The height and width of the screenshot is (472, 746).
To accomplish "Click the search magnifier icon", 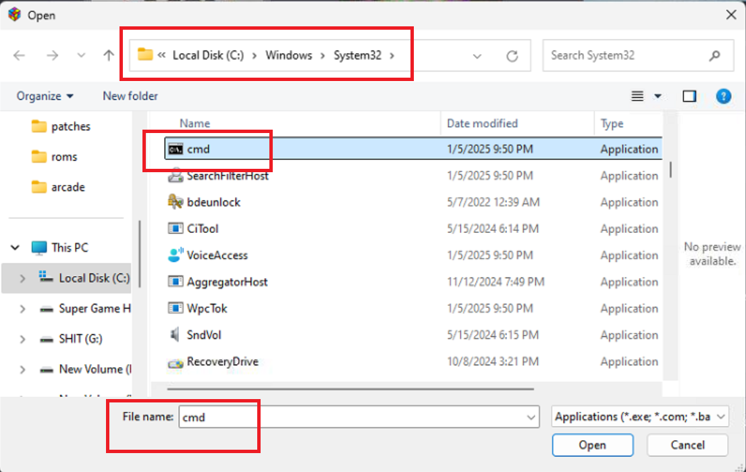I will (x=714, y=55).
